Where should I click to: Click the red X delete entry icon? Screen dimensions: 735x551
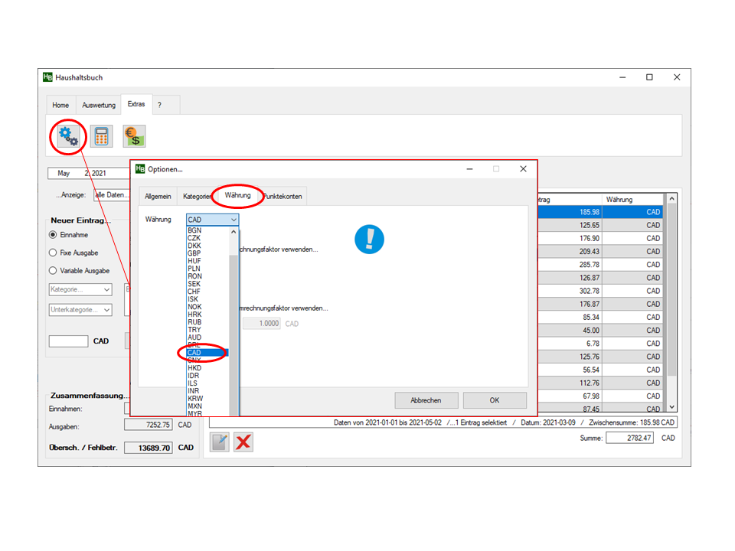tap(243, 442)
